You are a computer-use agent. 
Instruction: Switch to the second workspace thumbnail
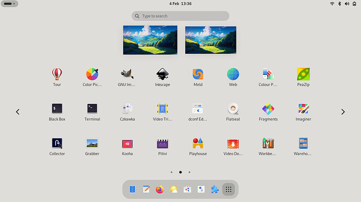click(x=211, y=40)
